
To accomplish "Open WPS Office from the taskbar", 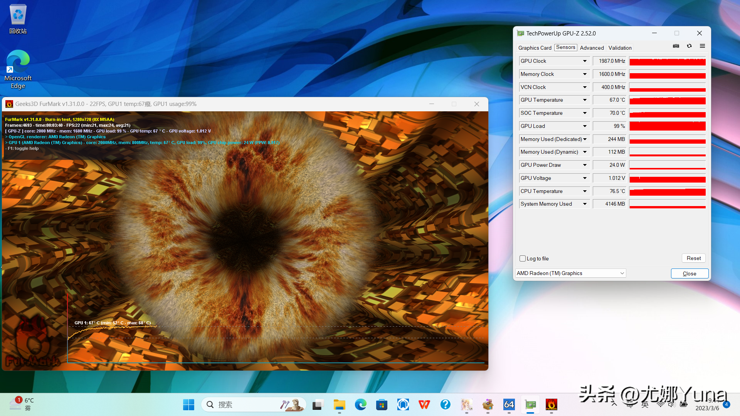I will tap(424, 404).
